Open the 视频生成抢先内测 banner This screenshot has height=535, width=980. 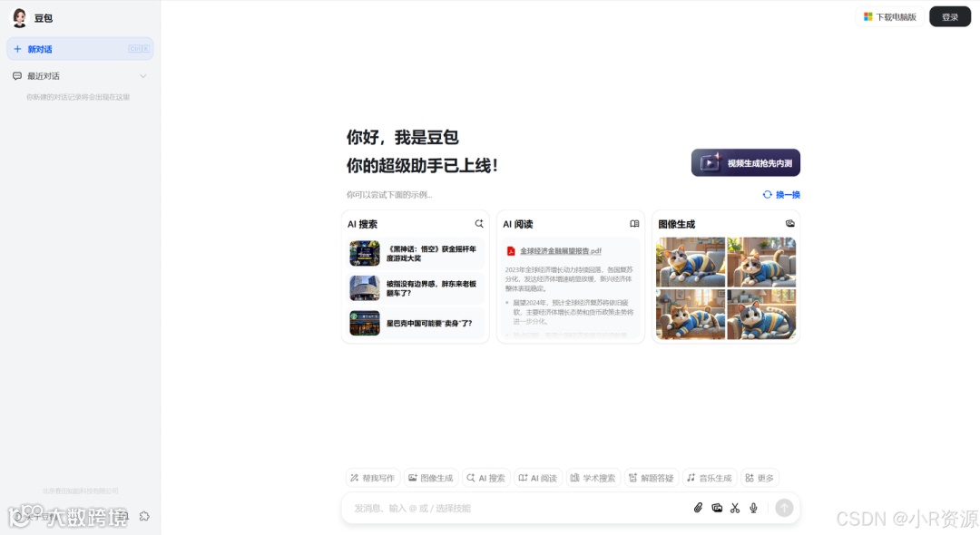(745, 162)
